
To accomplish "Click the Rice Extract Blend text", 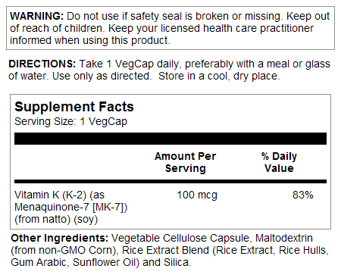I will (166, 251).
